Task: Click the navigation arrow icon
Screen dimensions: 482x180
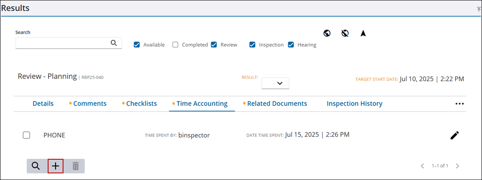Action: [363, 33]
